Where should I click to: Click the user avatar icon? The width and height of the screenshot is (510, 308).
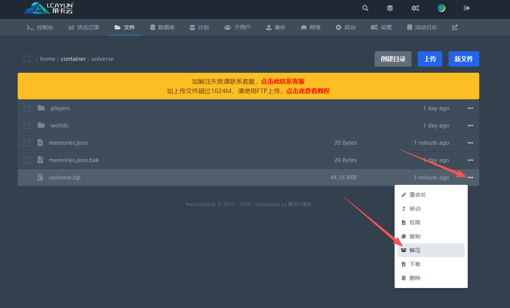[442, 8]
